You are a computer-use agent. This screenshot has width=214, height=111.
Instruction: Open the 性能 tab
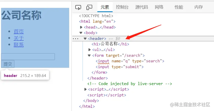click(x=179, y=7)
